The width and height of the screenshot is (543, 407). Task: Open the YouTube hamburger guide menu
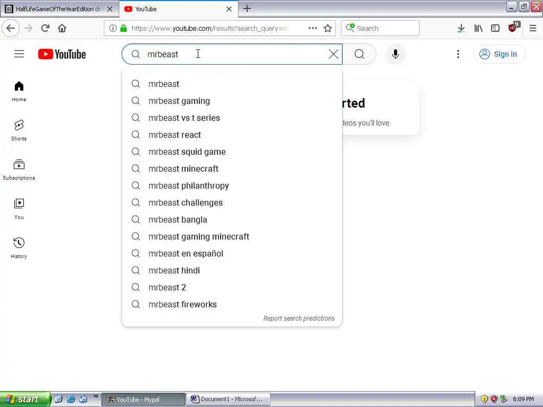tap(19, 54)
